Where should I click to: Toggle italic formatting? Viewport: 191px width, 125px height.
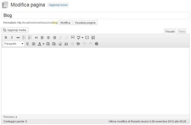(x=12, y=37)
